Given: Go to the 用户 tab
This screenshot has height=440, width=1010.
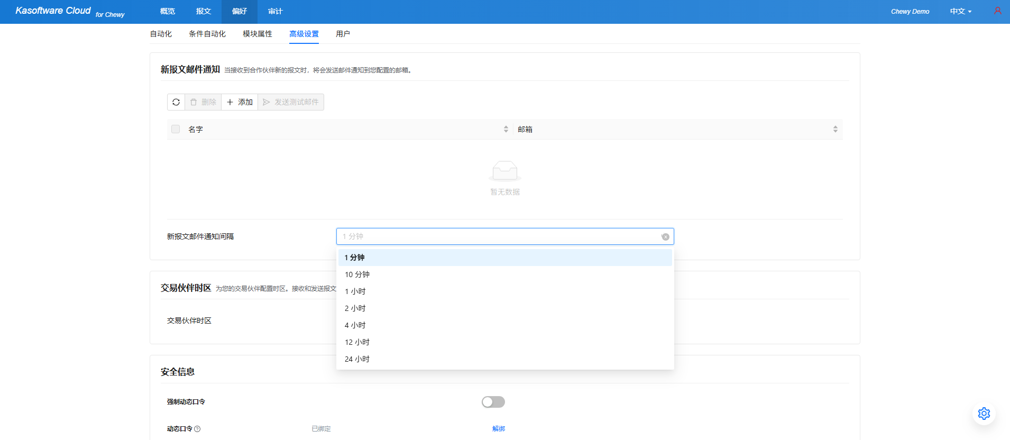Looking at the screenshot, I should 343,34.
